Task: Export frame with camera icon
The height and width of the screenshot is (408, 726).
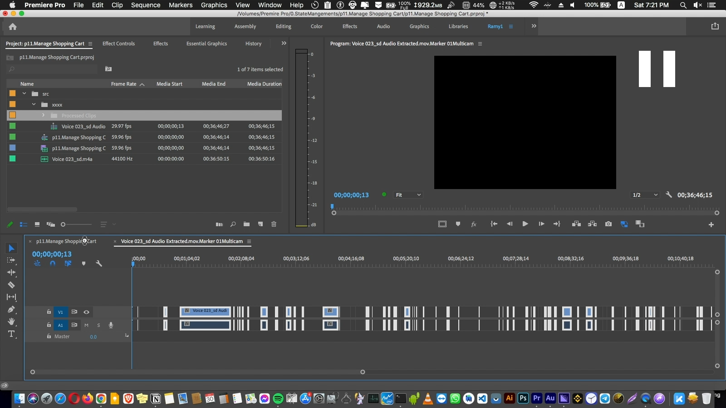Action: pos(608,224)
